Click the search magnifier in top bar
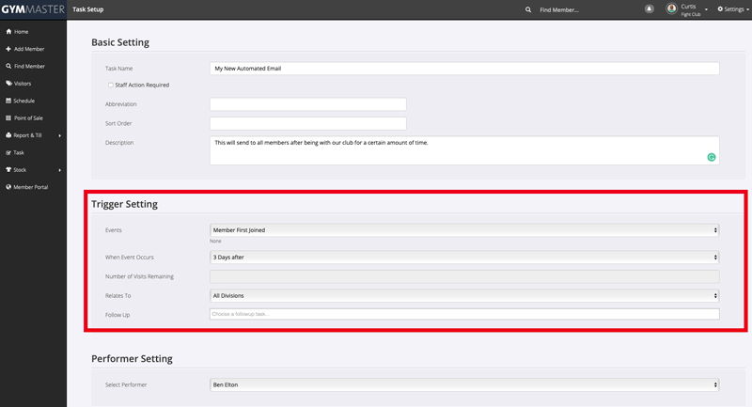The width and height of the screenshot is (752, 407). 528,9
